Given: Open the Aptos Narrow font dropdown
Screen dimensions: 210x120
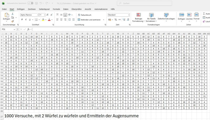Looking at the screenshot, I should point(38,15).
